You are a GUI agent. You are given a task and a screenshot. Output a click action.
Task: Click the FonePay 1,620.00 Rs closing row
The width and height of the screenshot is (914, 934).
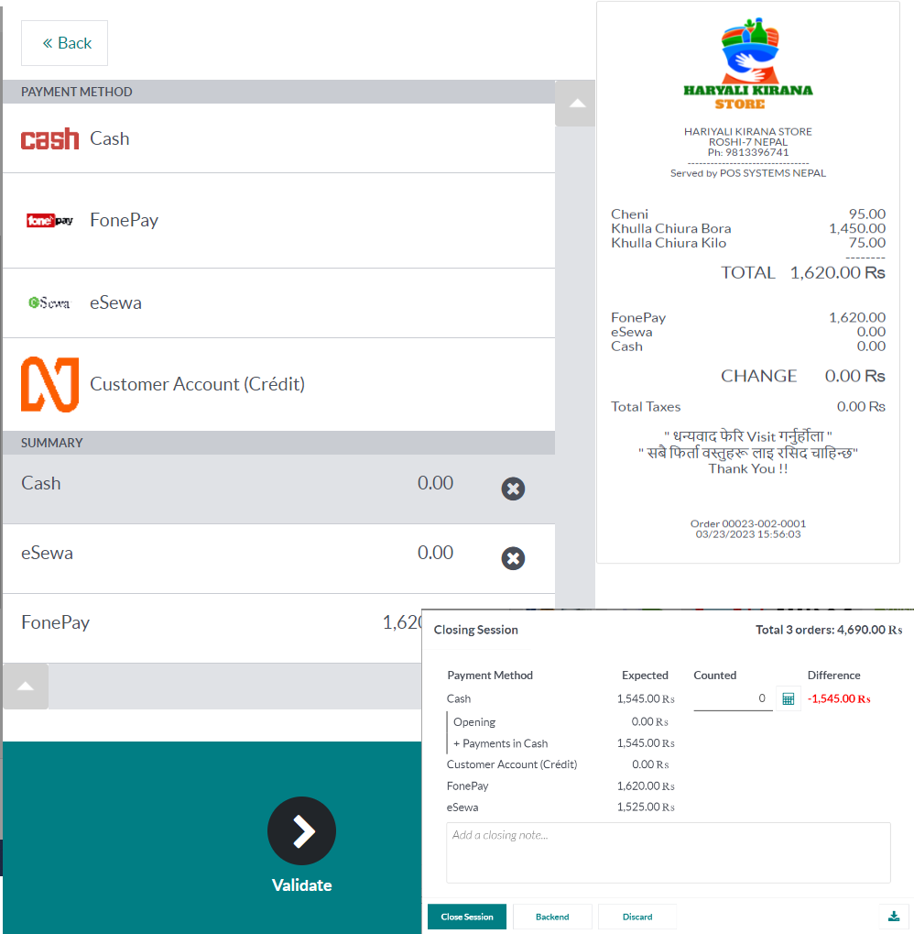point(560,786)
